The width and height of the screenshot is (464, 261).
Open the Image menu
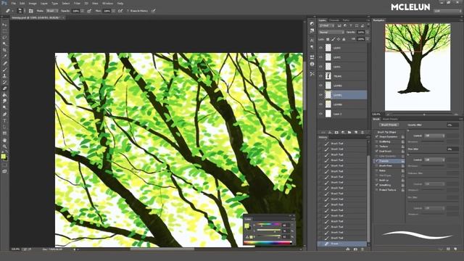[33, 4]
